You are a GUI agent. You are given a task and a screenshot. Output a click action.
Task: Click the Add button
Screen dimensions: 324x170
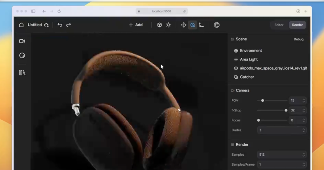(136, 25)
